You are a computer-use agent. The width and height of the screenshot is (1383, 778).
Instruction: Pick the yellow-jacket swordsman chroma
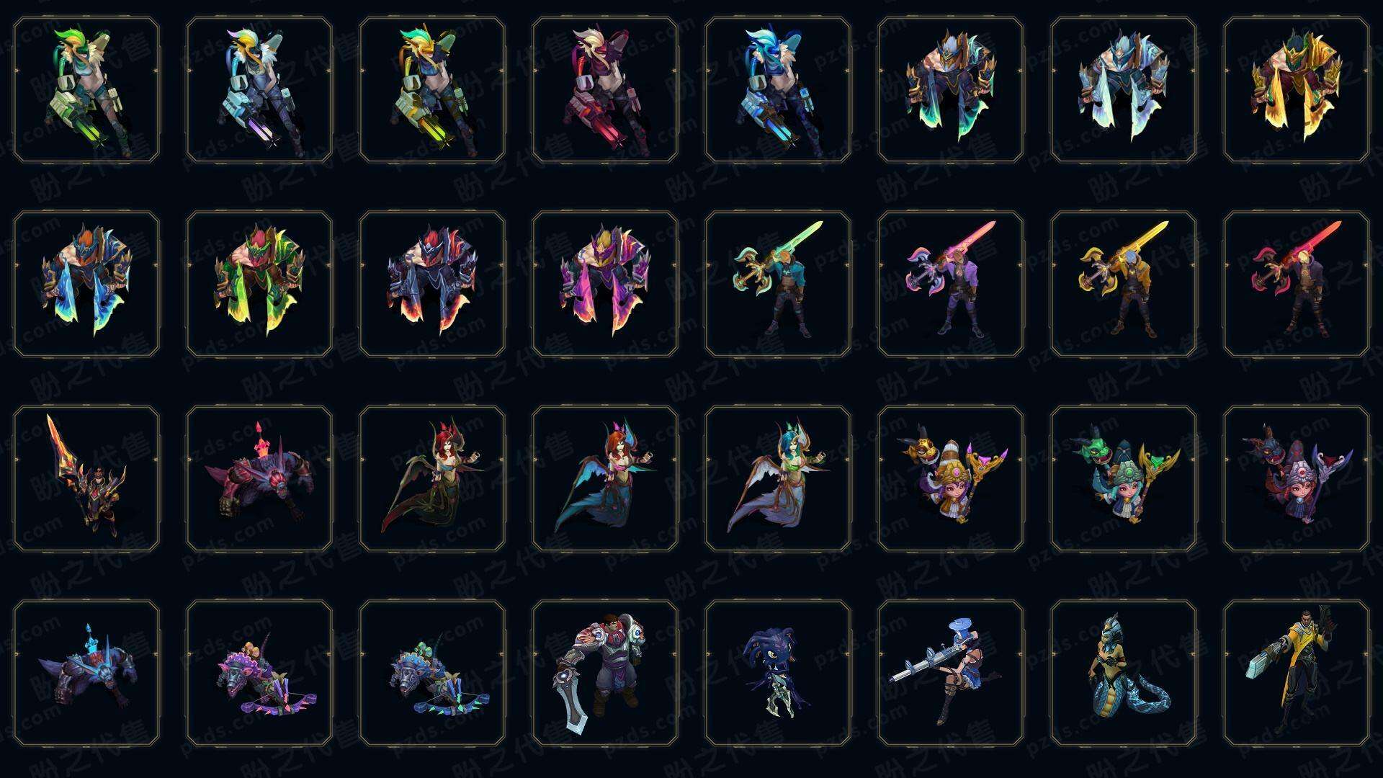[1124, 284]
